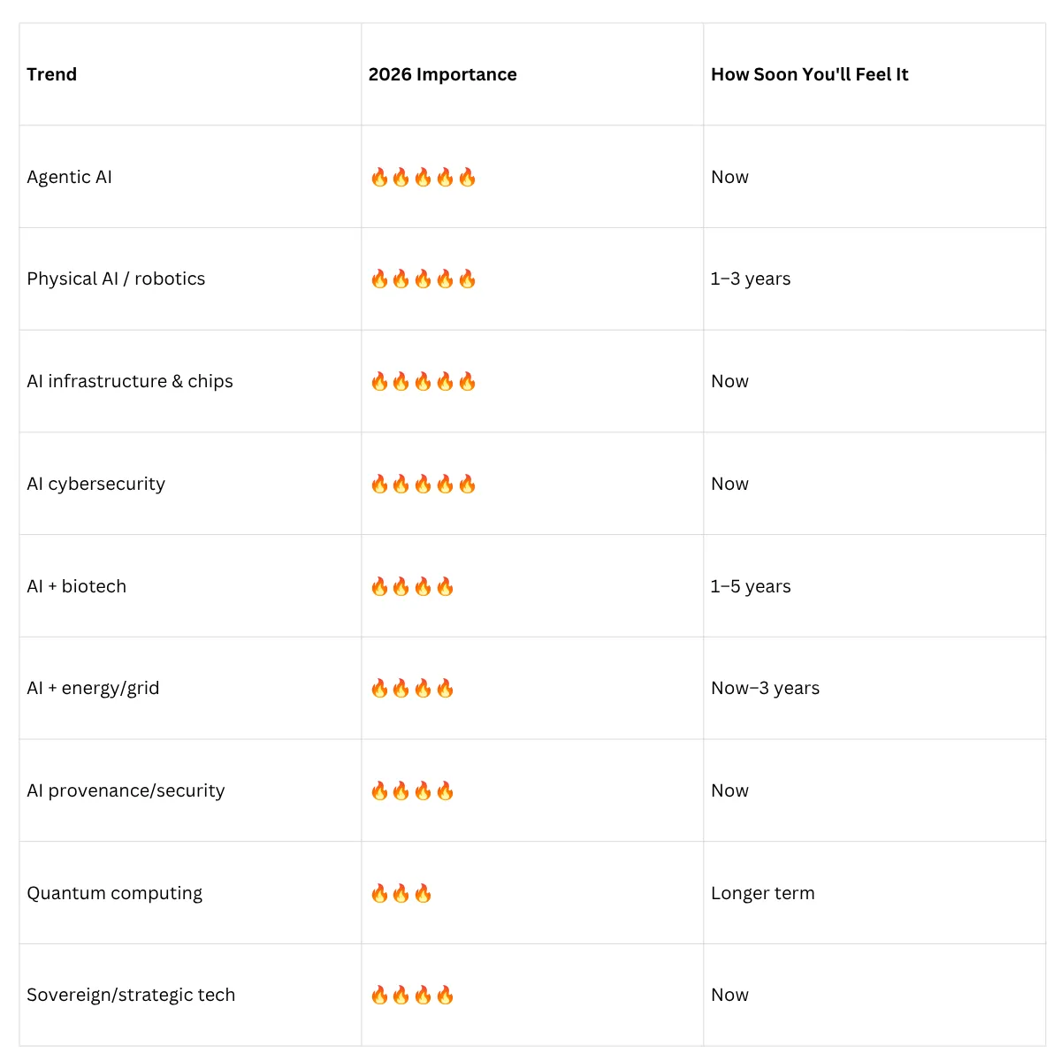The image size is (1061, 1061).
Task: Click the AI infrastructure & chips fire icons
Action: (x=424, y=381)
